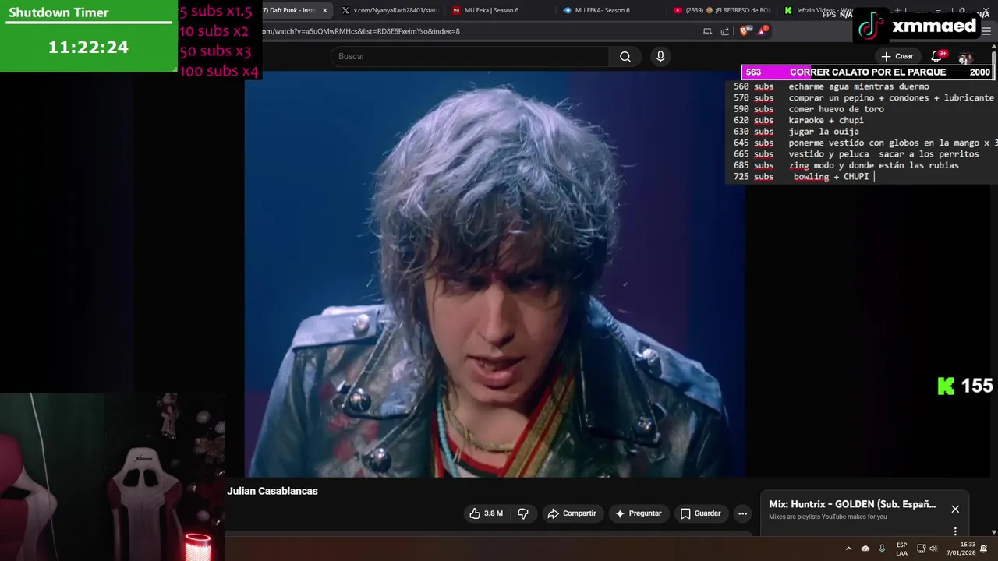Click the cast/screen icon in address bar

pyautogui.click(x=707, y=31)
